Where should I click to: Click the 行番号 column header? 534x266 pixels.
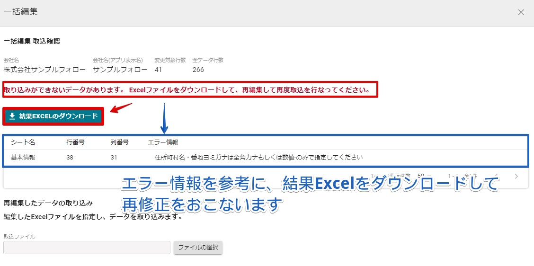point(76,142)
